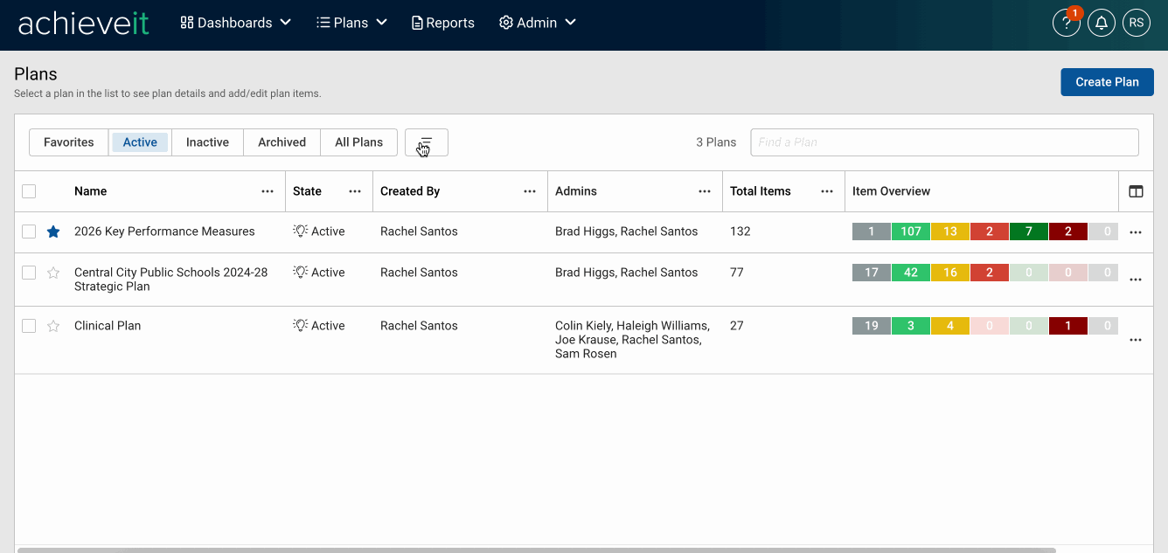Viewport: 1168px width, 553px height.
Task: Open Name column options ellipsis
Action: 268,191
